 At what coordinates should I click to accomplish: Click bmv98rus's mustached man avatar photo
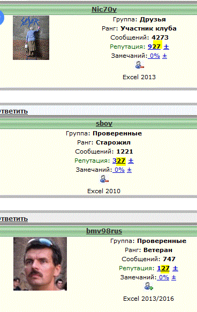pos(40,264)
